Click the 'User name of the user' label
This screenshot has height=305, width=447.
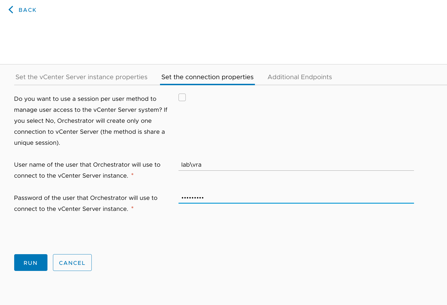(87, 170)
